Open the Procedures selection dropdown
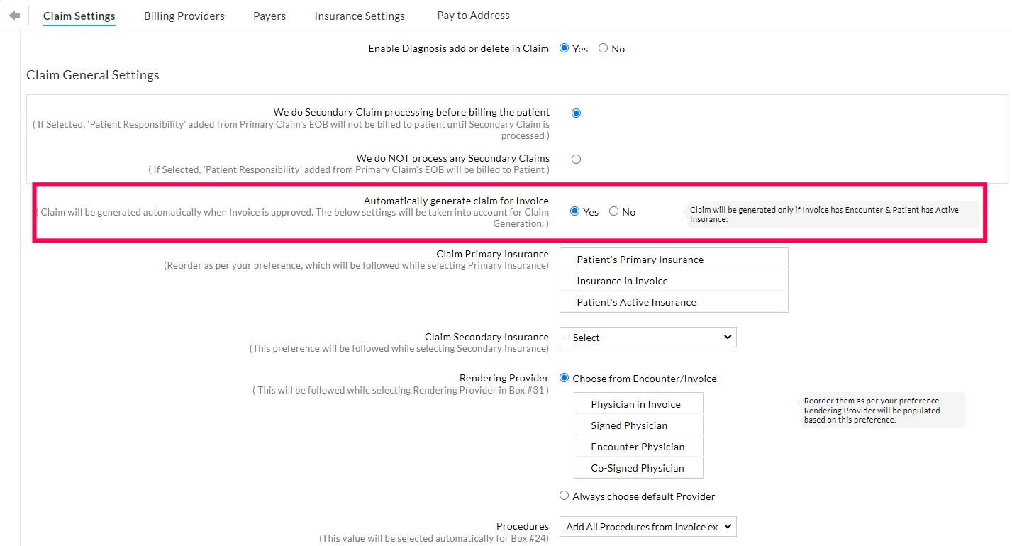Screen dimensions: 1012x546 point(647,527)
